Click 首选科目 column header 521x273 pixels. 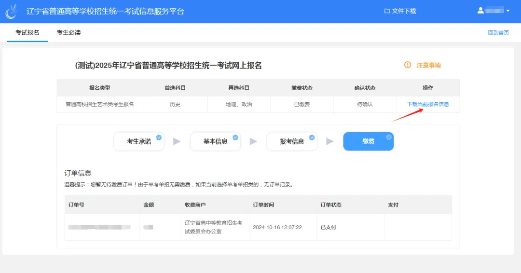(x=175, y=88)
